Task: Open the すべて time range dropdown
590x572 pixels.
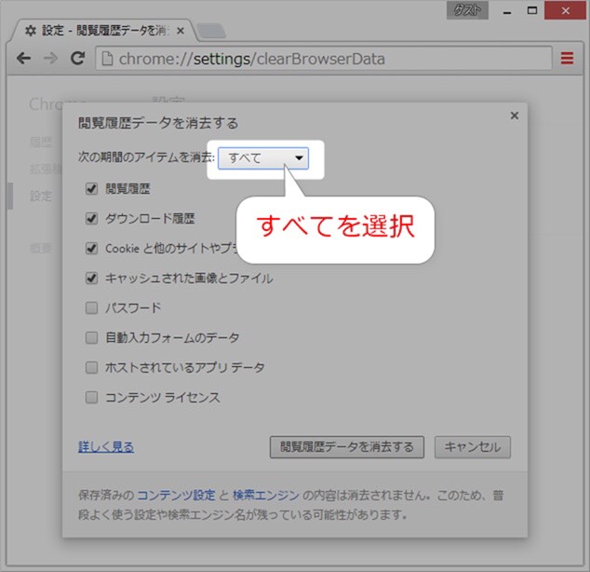Action: [263, 158]
